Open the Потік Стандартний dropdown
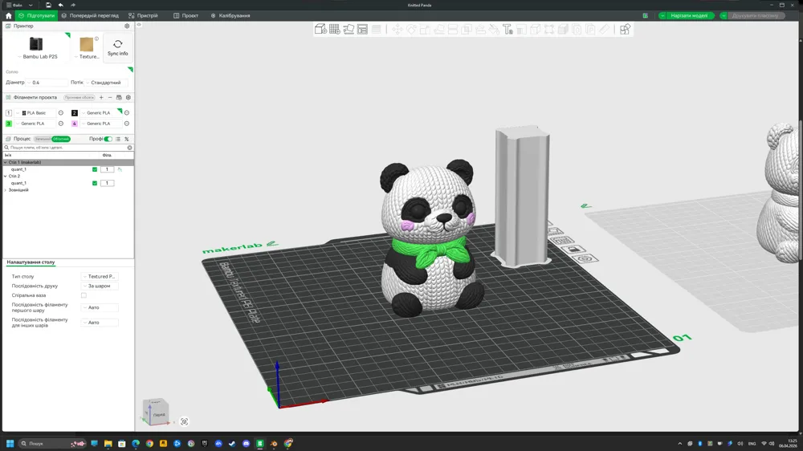803x451 pixels. (x=107, y=83)
